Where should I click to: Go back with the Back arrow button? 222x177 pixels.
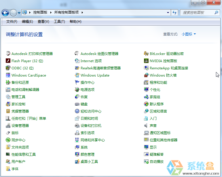tap(5, 13)
